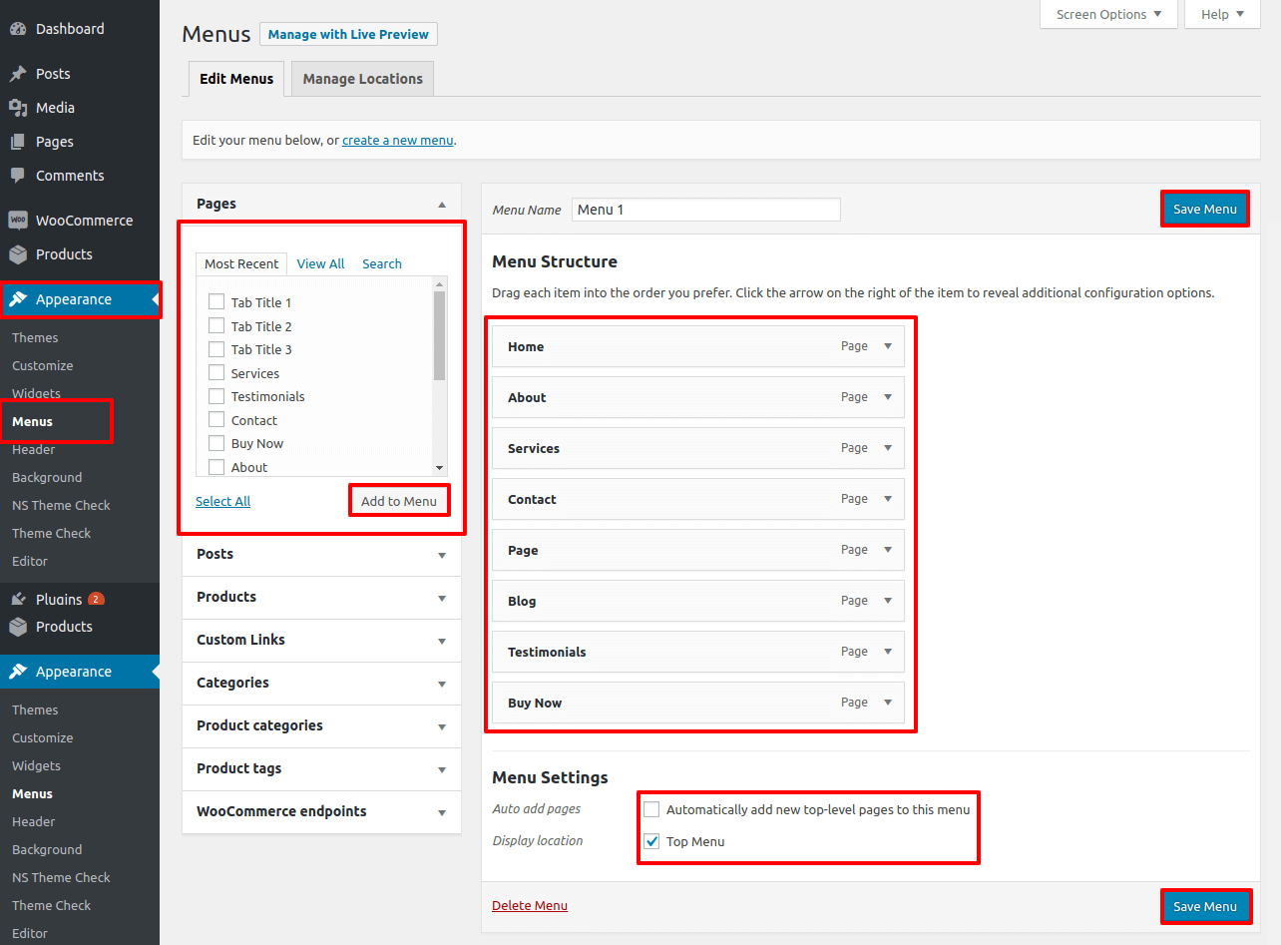Check the Services page checkbox

click(x=215, y=372)
